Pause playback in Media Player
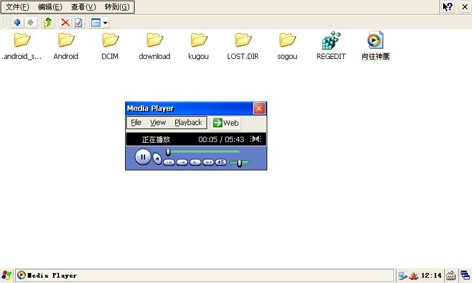The image size is (472, 283). pyautogui.click(x=143, y=157)
